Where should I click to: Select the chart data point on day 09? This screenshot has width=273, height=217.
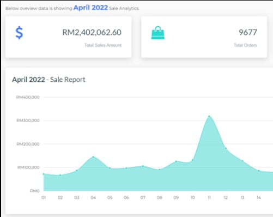(x=176, y=161)
